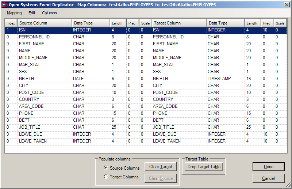Click target column MIDDLE_NAME
Screen dimensions: 292x189
(x=167, y=58)
